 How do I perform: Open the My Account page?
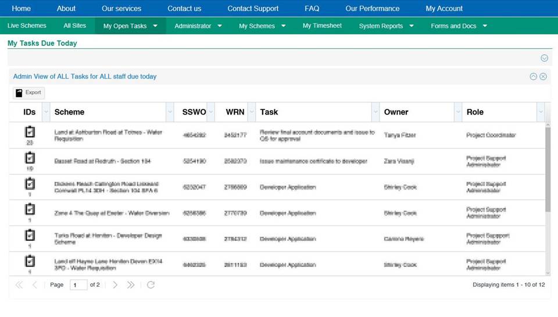click(x=444, y=9)
